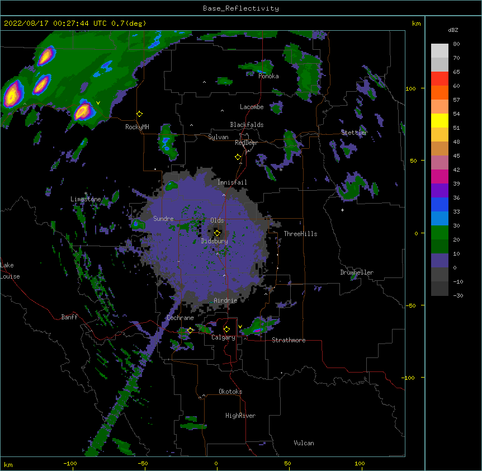Click the Innisfail label

pyautogui.click(x=232, y=182)
